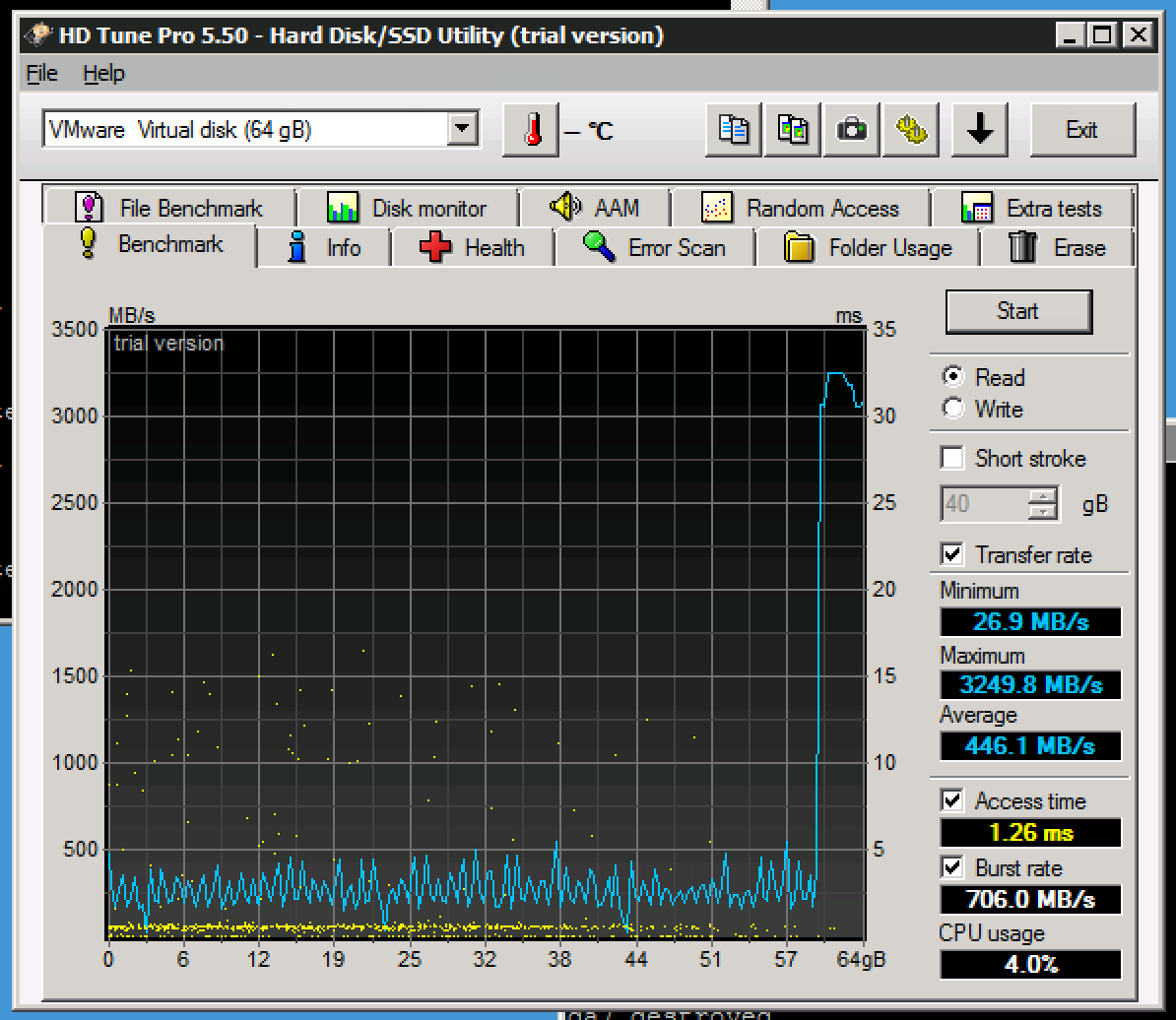Viewport: 1176px width, 1020px height.
Task: Click the short stroke 40 gB input field
Action: 985,503
